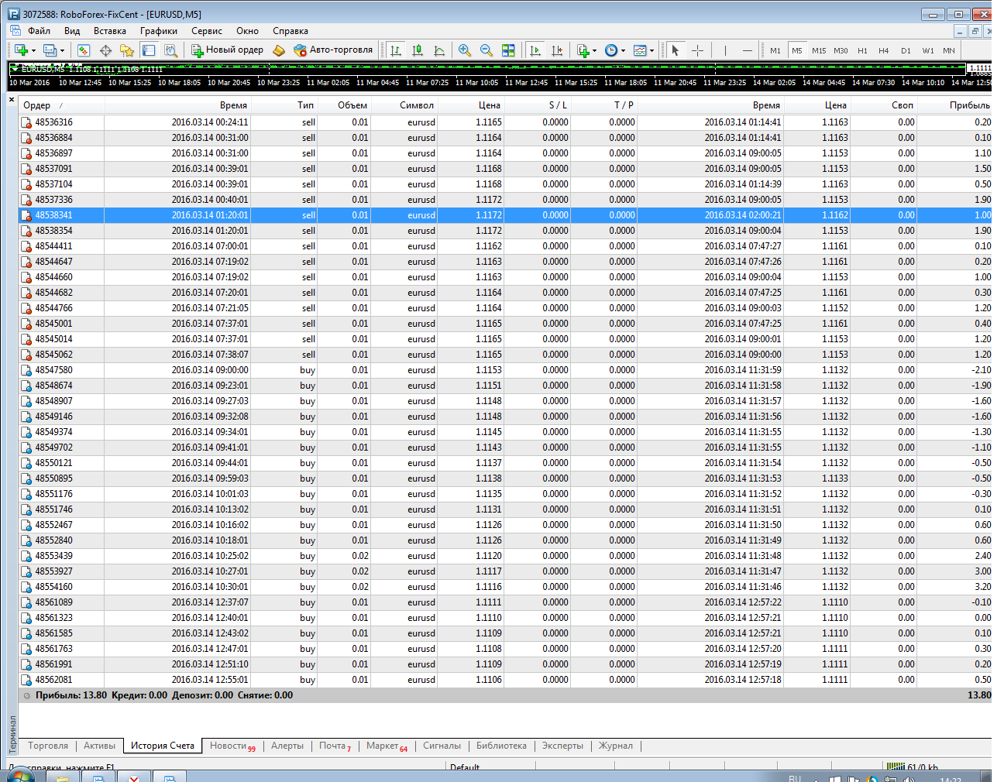Select order row 48538354
The height and width of the screenshot is (782, 1004).
click(x=505, y=231)
